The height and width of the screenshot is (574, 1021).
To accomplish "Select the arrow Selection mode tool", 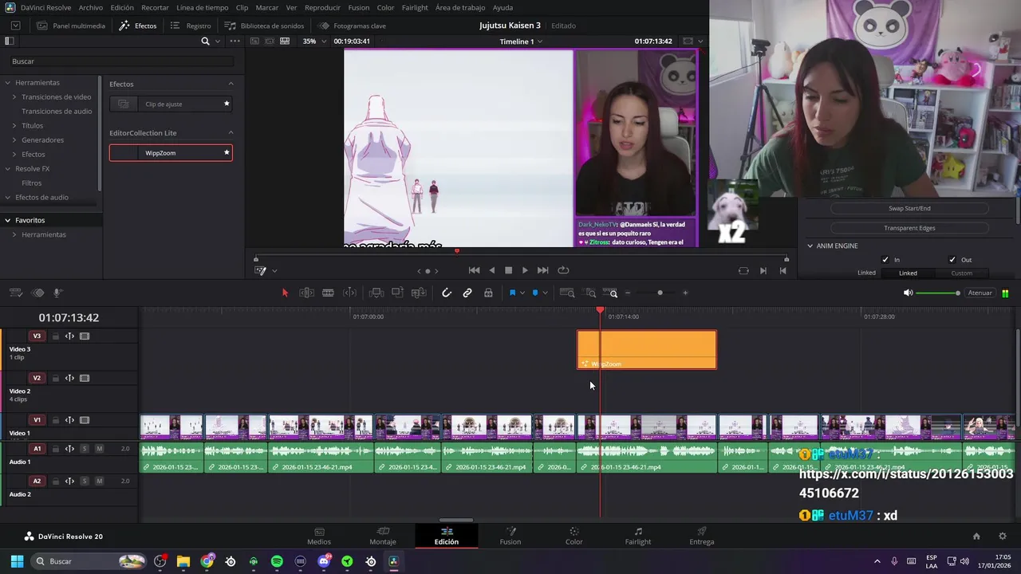I will point(285,293).
